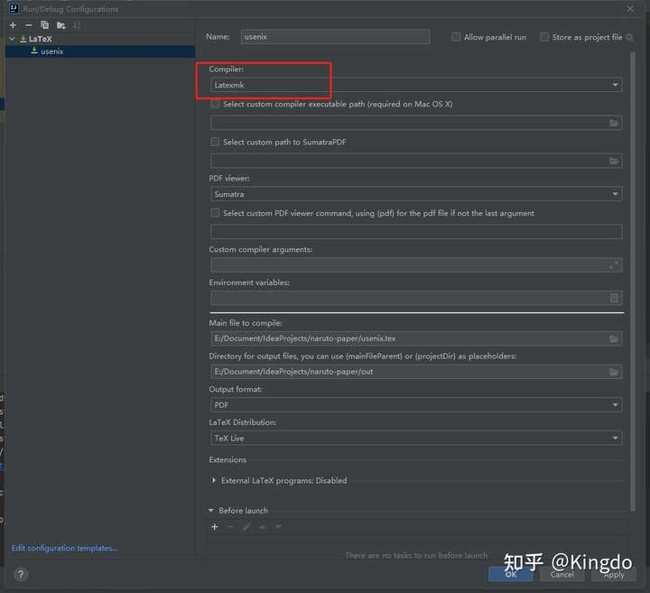Click the Name input field

335,37
